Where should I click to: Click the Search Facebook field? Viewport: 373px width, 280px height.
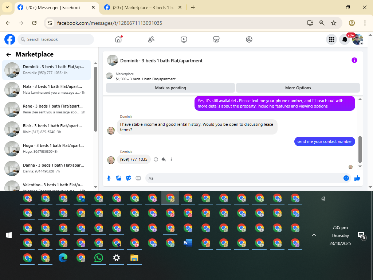[x=56, y=39]
